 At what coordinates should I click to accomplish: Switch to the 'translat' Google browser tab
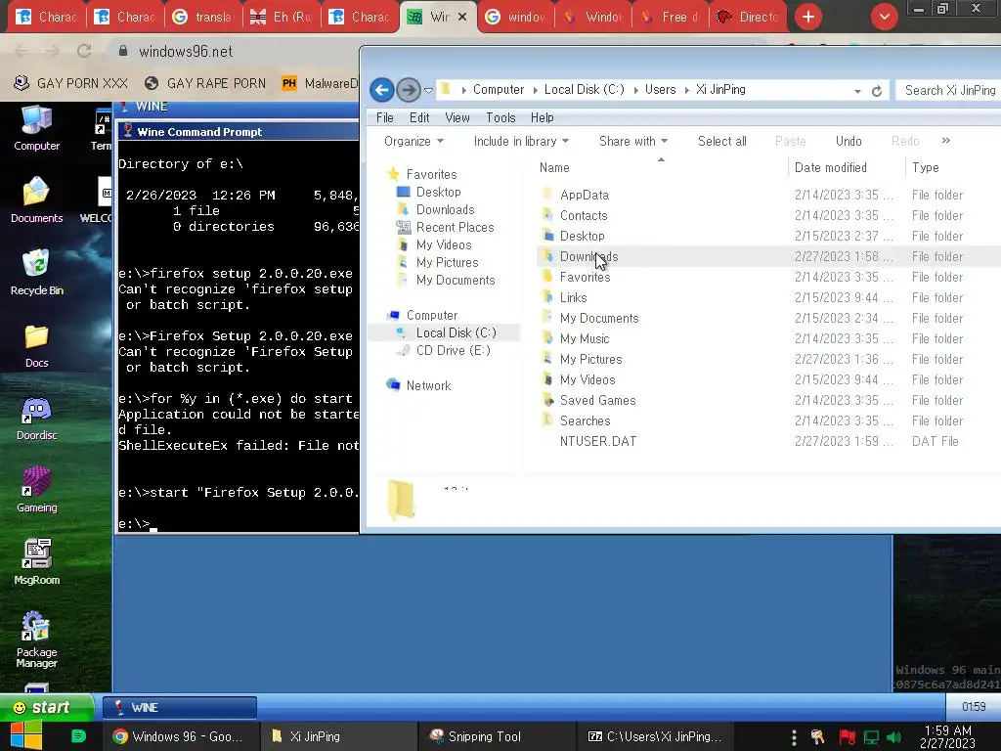(203, 17)
